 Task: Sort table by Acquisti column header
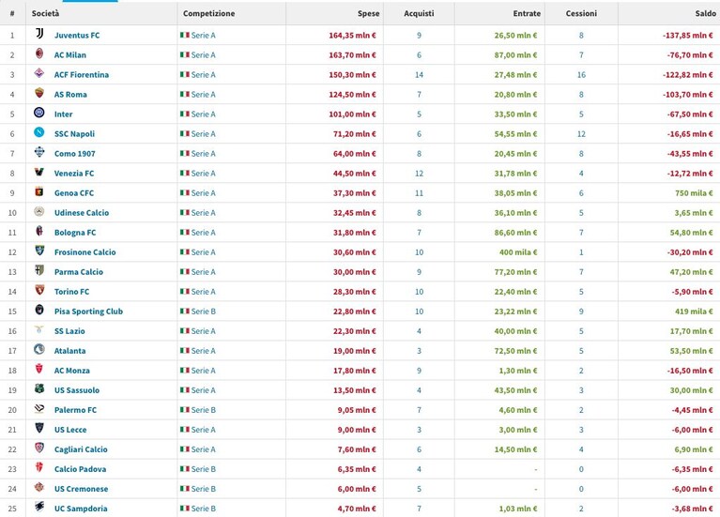tap(419, 13)
